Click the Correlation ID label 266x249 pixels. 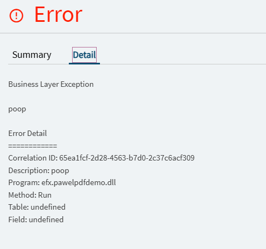(33, 158)
